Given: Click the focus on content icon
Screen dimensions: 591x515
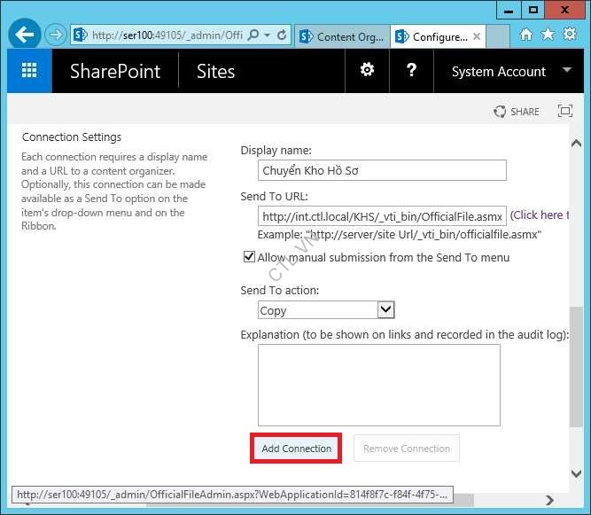Looking at the screenshot, I should click(564, 112).
